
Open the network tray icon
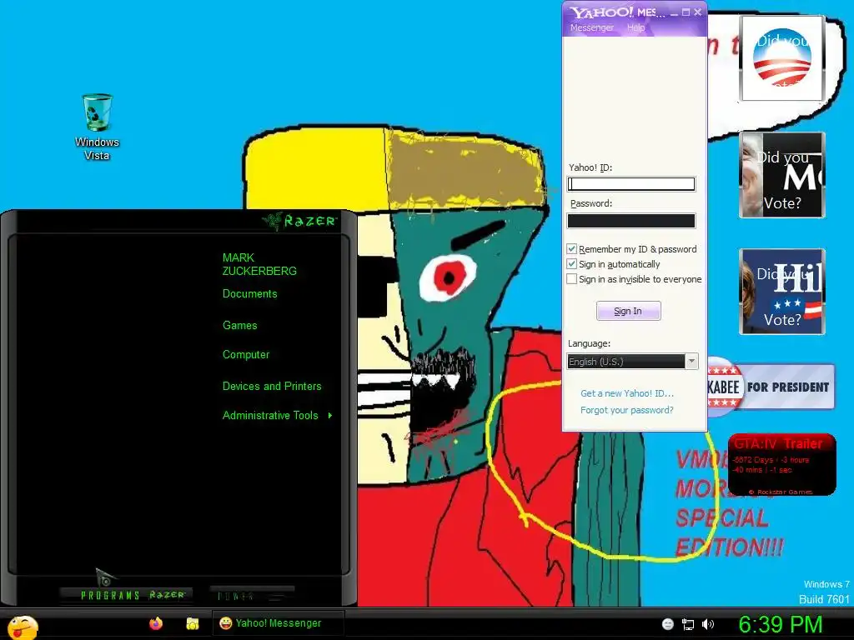click(688, 624)
